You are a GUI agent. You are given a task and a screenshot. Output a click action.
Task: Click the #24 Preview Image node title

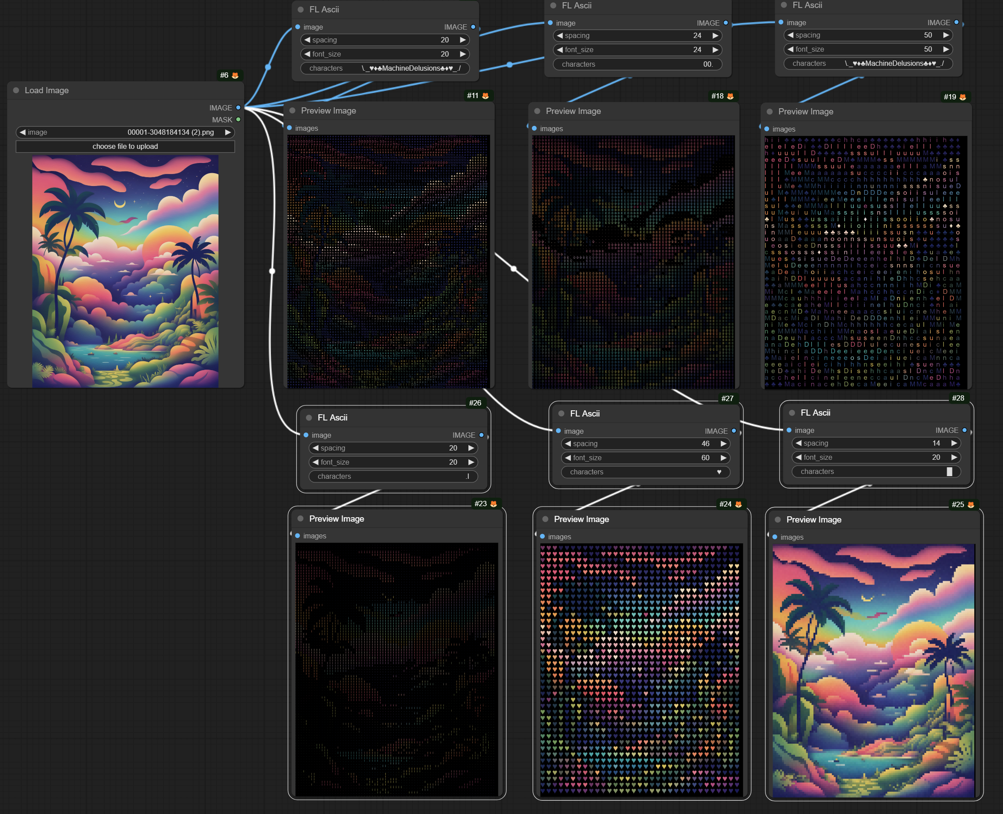pyautogui.click(x=581, y=519)
